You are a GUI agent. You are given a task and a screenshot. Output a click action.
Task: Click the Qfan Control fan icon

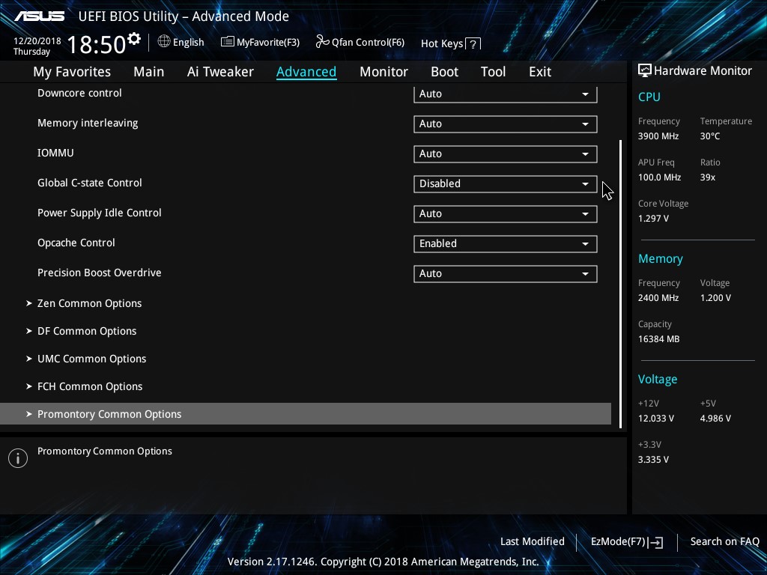(322, 42)
